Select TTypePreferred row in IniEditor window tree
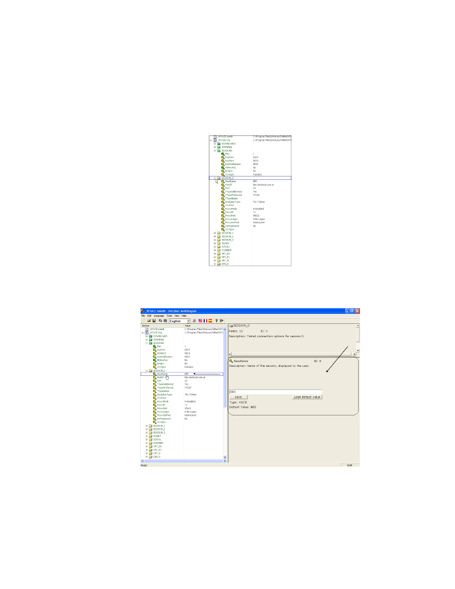The height and width of the screenshot is (589, 455). point(182,388)
